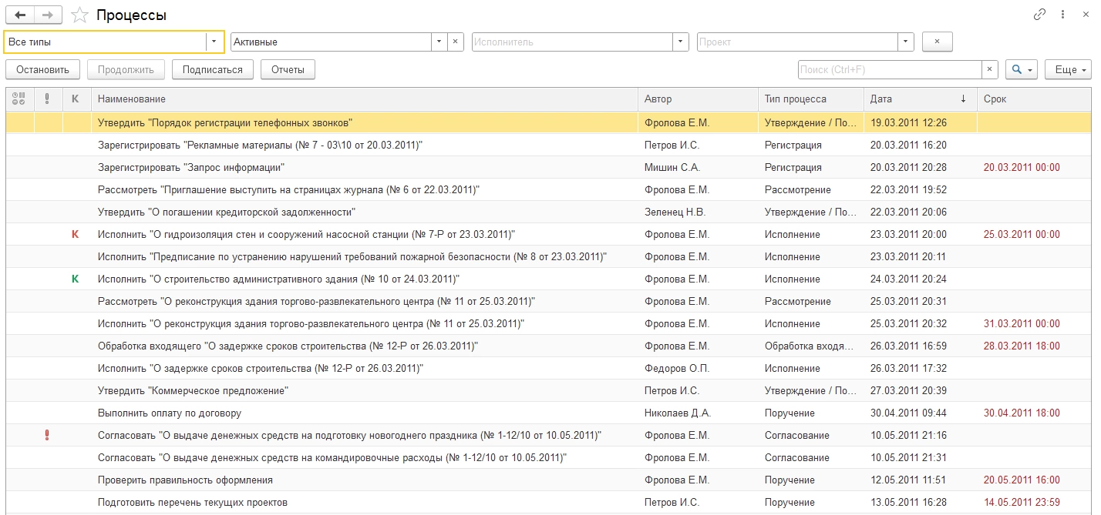Open the Исполнитель dropdown list

pyautogui.click(x=680, y=42)
